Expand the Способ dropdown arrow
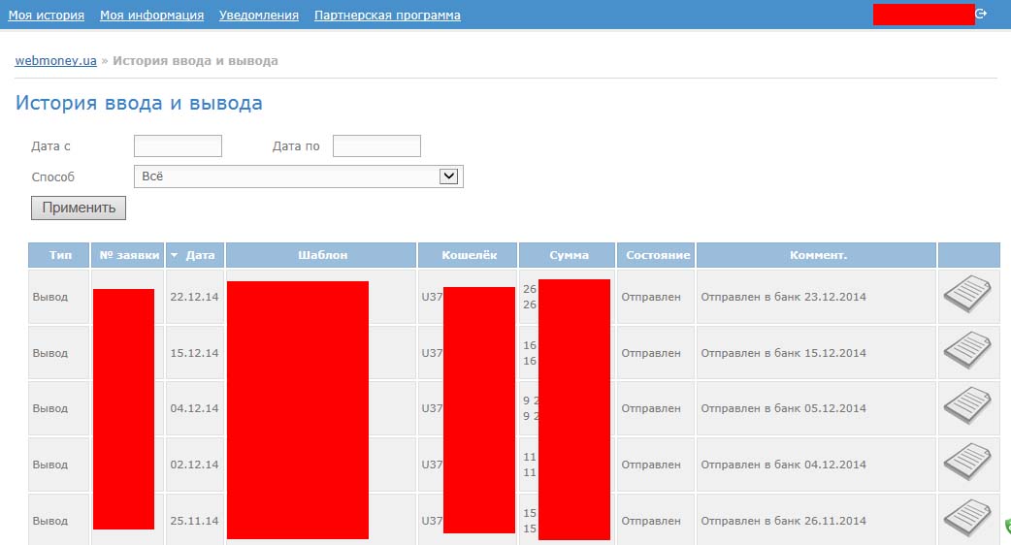Screen dimensions: 1011x545 point(448,176)
